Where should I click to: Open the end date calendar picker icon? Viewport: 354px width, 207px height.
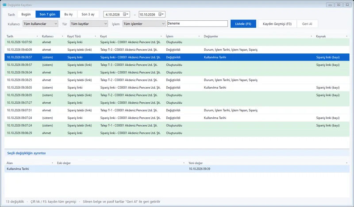click(x=161, y=14)
